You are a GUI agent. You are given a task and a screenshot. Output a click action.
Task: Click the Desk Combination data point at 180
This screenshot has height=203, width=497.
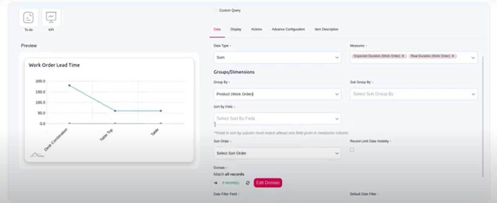pos(69,85)
